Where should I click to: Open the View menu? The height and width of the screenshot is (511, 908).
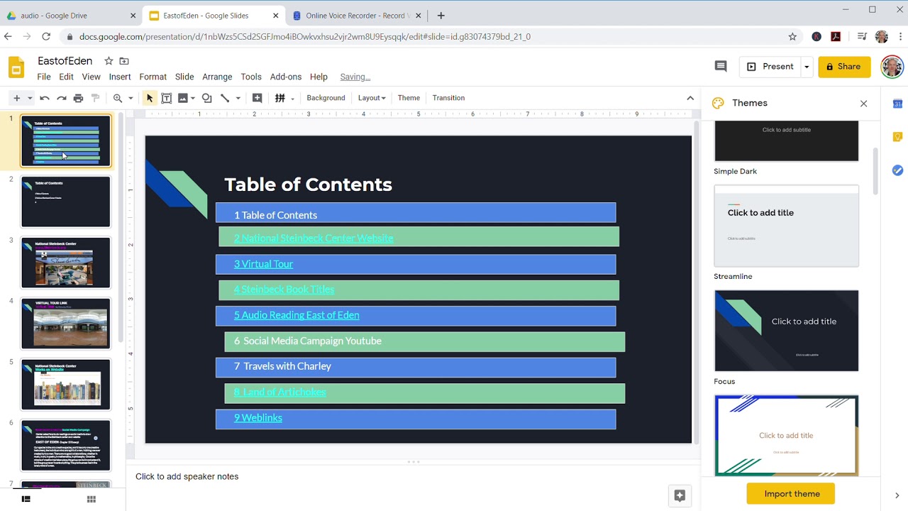pos(91,77)
